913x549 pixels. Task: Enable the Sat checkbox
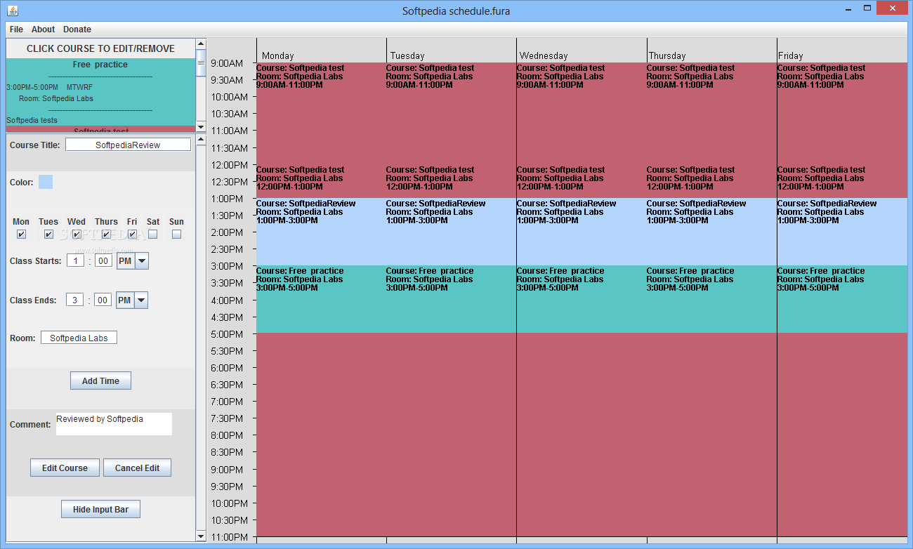[x=153, y=234]
